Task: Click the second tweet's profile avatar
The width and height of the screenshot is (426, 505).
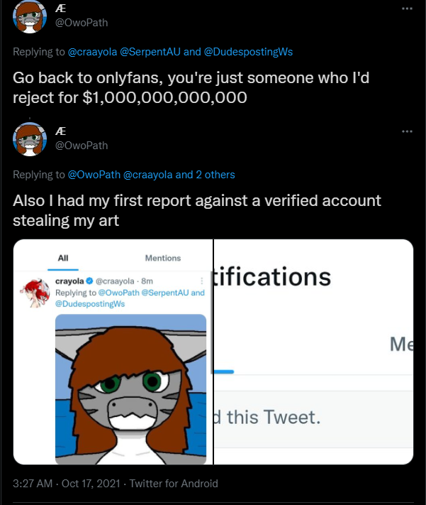Action: tap(30, 139)
